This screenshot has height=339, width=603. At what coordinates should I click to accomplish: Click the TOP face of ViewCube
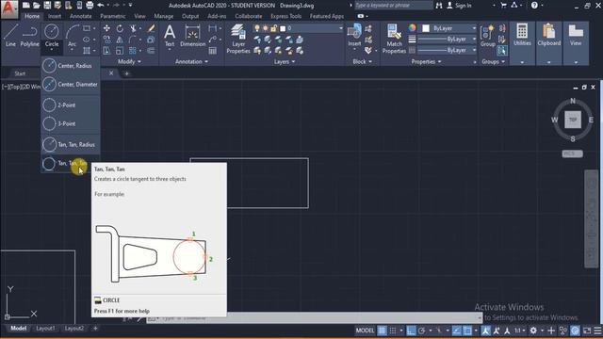click(x=573, y=120)
